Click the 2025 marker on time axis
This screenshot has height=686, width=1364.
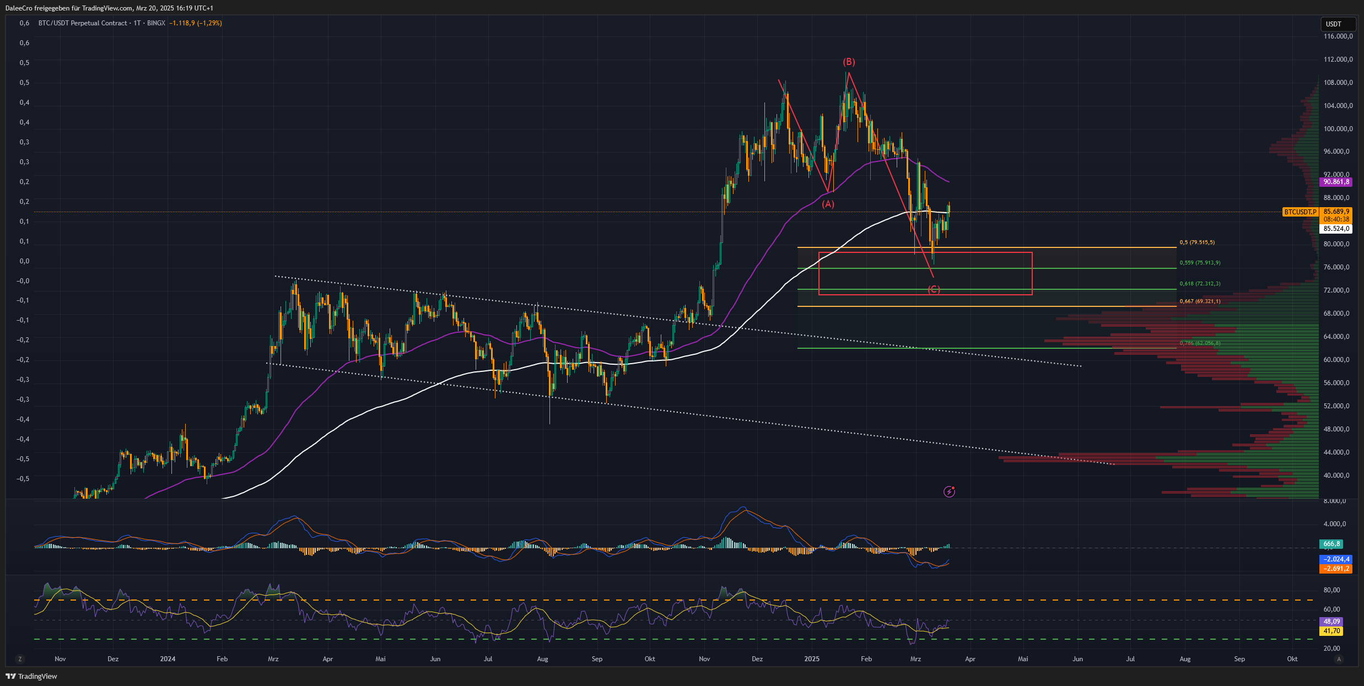[x=812, y=659]
